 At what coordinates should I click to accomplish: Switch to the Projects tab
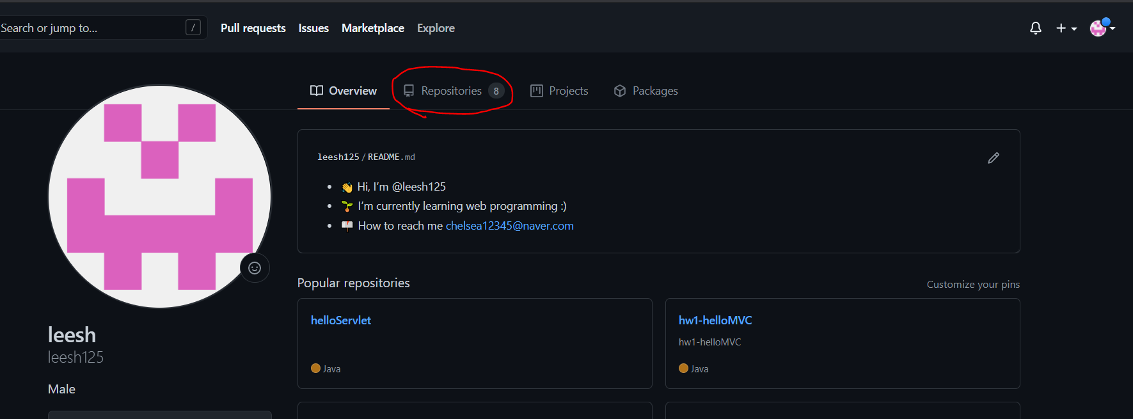559,91
